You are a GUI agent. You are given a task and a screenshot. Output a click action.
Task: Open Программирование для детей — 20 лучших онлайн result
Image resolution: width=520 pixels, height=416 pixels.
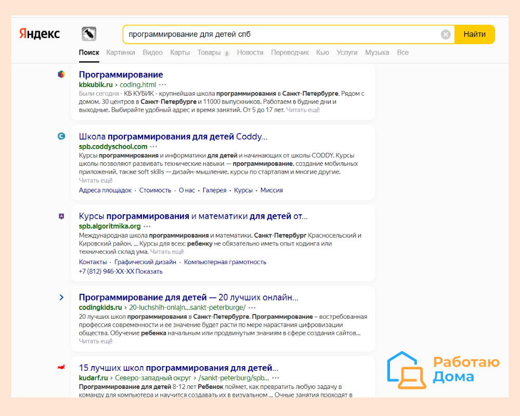188,297
